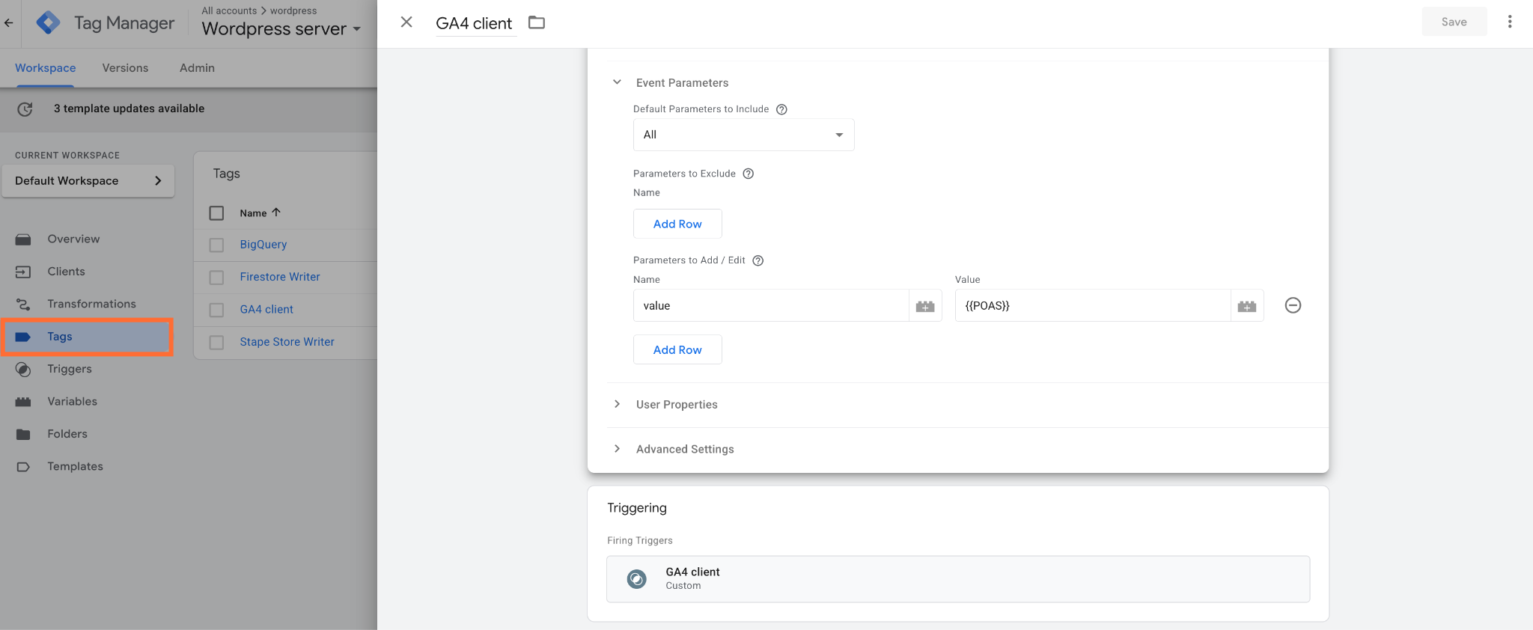
Task: Click Add Row under Parameters to Exclude
Action: tap(677, 224)
